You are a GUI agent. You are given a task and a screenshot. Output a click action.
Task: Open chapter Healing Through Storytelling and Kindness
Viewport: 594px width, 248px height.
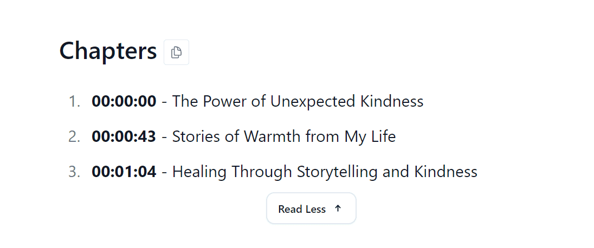(x=325, y=172)
